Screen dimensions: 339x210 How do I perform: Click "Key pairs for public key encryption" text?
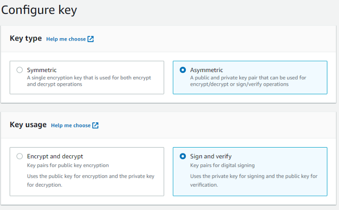pyautogui.click(x=68, y=165)
